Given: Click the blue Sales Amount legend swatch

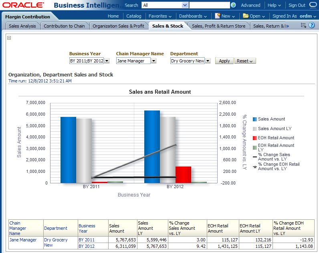Looking at the screenshot, I should 254,119.
